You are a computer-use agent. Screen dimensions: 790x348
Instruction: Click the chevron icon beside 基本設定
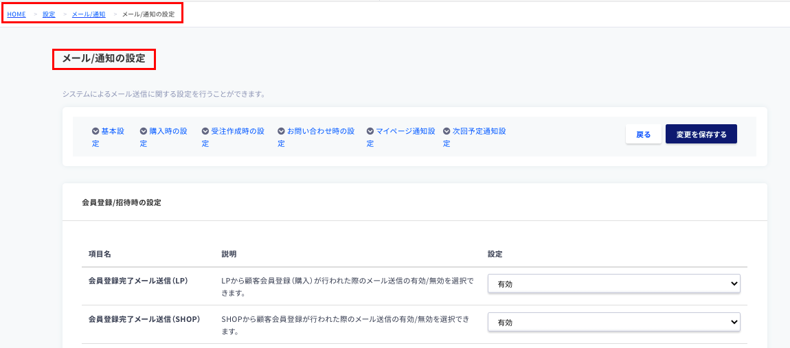(x=95, y=131)
